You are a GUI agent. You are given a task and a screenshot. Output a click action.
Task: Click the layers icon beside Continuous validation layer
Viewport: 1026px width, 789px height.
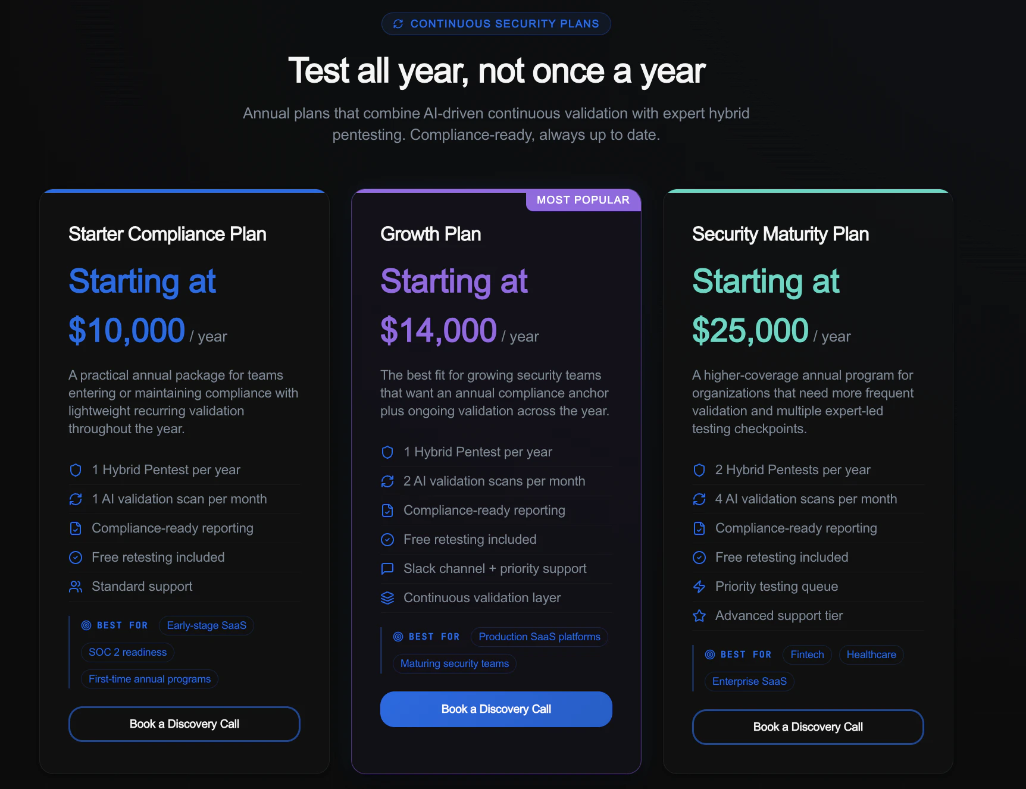pyautogui.click(x=387, y=598)
